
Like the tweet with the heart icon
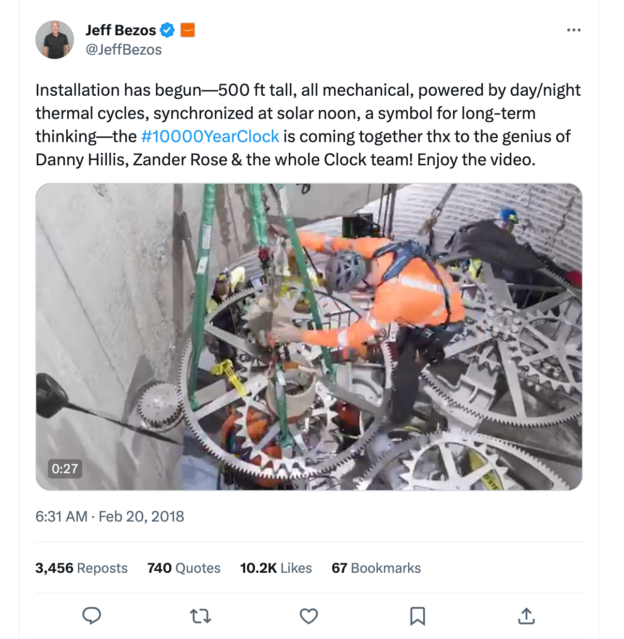[309, 616]
